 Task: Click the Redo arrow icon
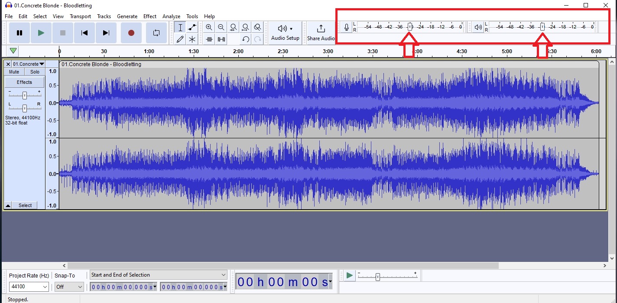click(257, 39)
